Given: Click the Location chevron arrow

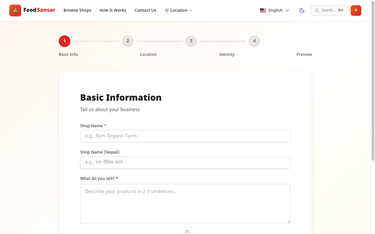Looking at the screenshot, I should 191,11.
